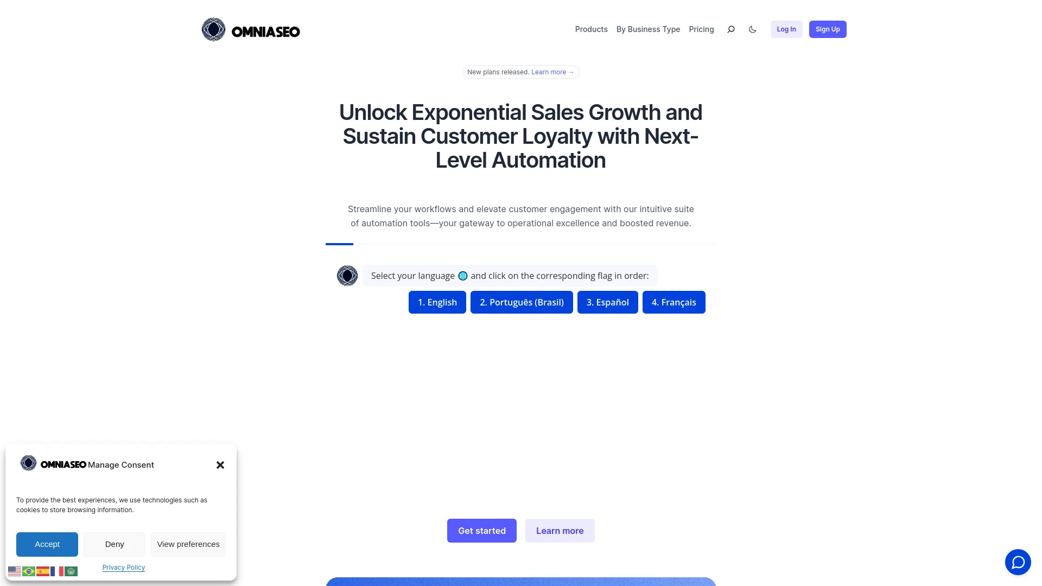The image size is (1042, 586).
Task: Toggle dark mode with moon icon
Action: 753,29
